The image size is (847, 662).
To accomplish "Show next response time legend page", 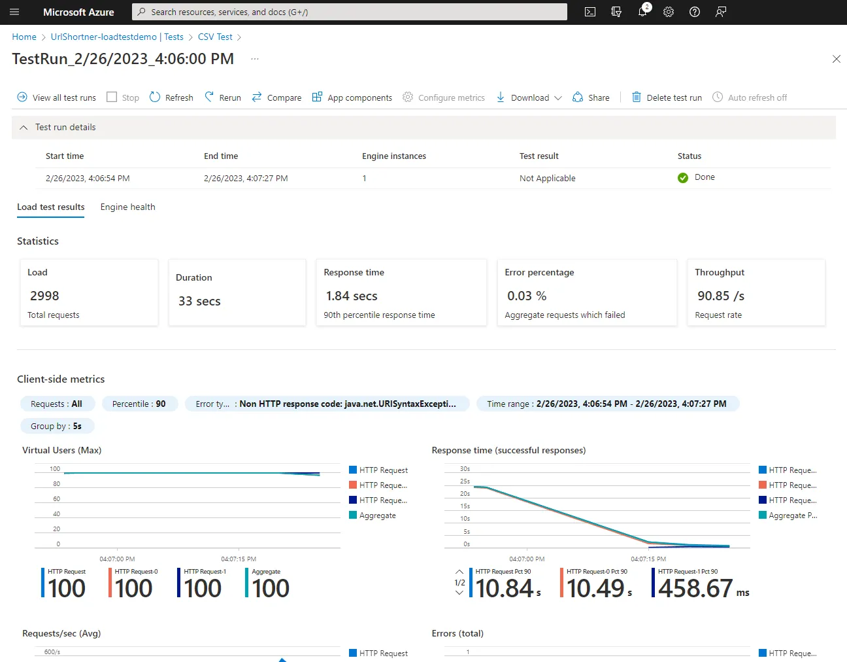I will coord(459,593).
